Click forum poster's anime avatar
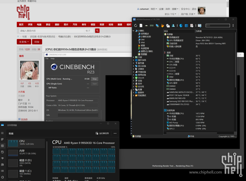Screen dimensions: 246x181 coord(29,70)
